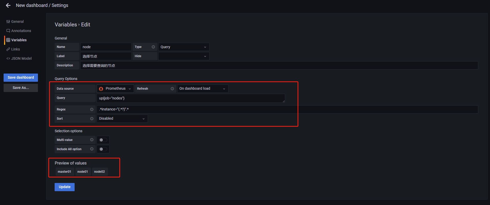This screenshot has height=205, width=490.
Task: Expand the Refresh dropdown On dashboard load
Action: (203, 89)
